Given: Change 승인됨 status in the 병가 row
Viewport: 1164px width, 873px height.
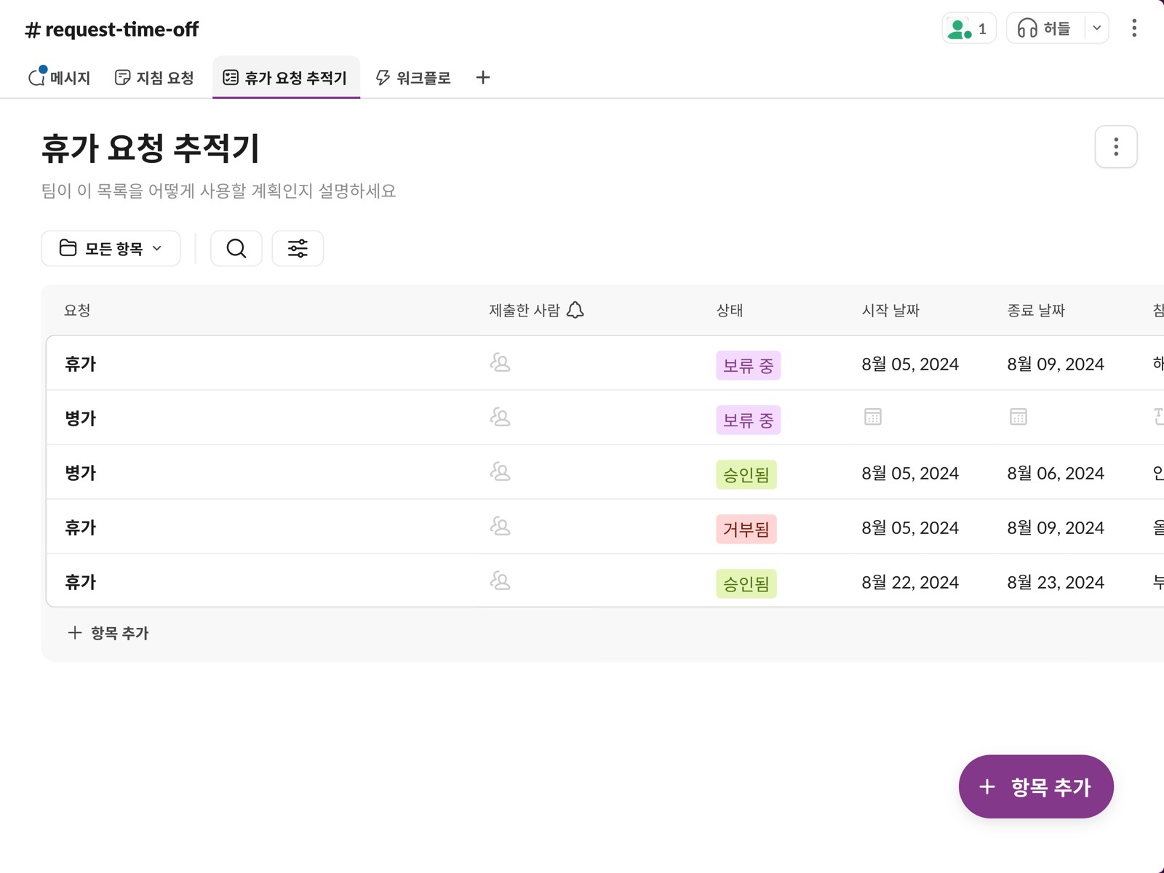Looking at the screenshot, I should [x=746, y=474].
